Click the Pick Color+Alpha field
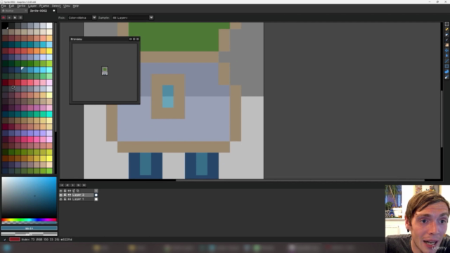The width and height of the screenshot is (450, 253). coord(79,18)
